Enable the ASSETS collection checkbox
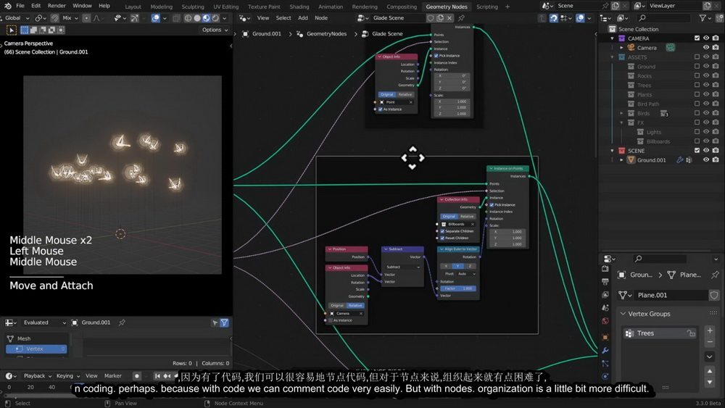725x408 pixels. 697,57
